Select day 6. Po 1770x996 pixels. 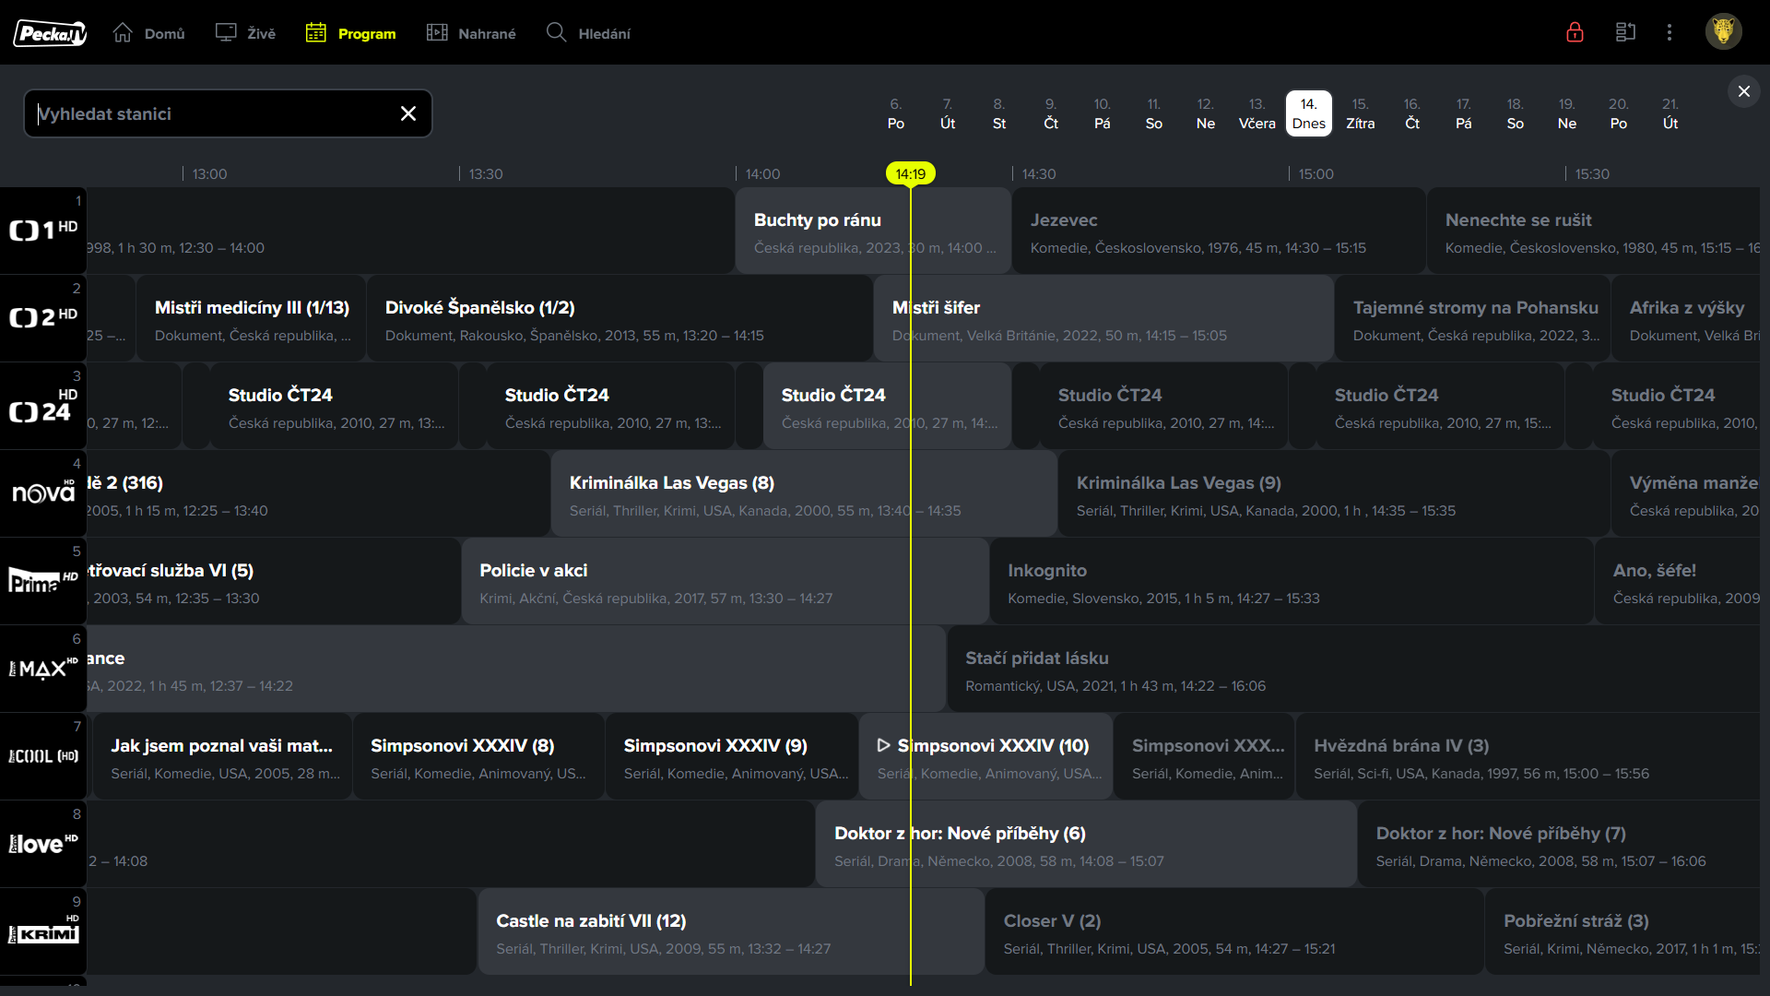[896, 113]
